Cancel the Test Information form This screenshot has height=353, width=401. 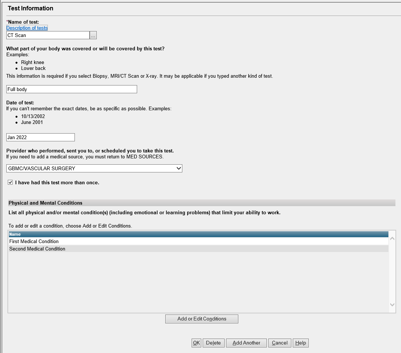(280, 343)
